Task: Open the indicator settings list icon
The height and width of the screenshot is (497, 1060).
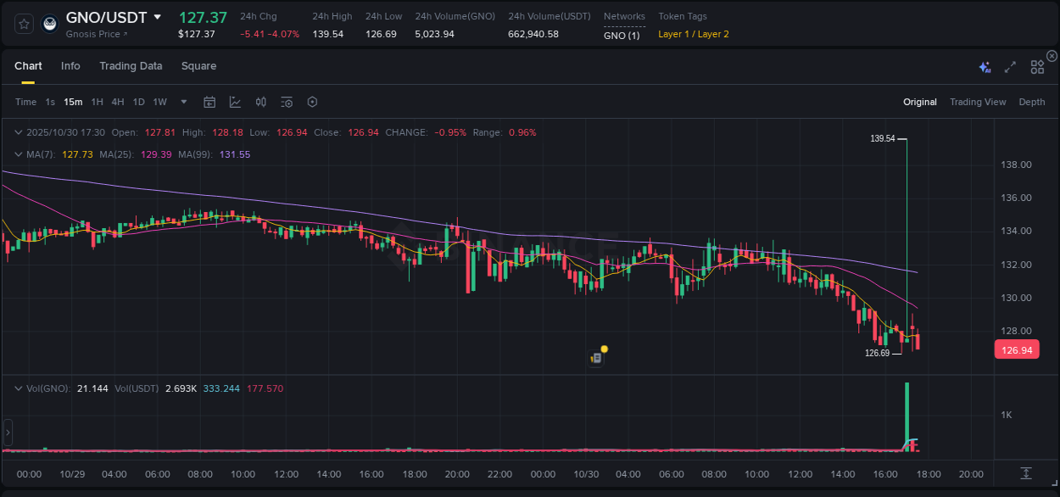Action: coord(286,102)
